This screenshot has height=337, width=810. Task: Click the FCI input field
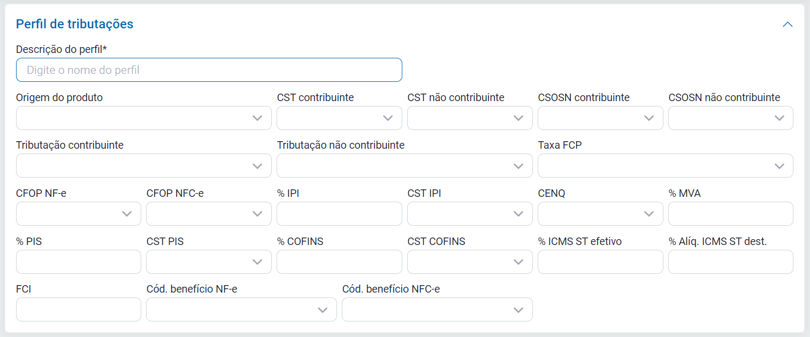pyautogui.click(x=78, y=310)
